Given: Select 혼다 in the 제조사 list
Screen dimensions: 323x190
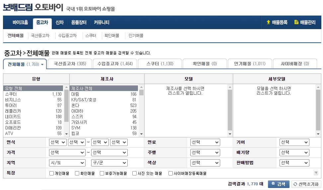Looking at the screenshot, I should [x=104, y=105].
